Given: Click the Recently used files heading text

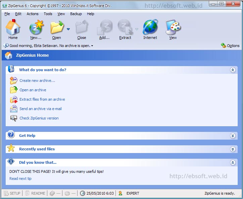Looking at the screenshot, I should click(37, 149).
